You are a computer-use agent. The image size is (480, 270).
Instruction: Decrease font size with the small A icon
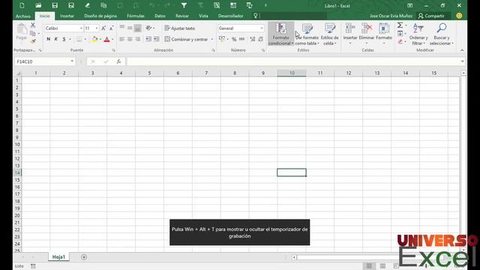[111, 28]
